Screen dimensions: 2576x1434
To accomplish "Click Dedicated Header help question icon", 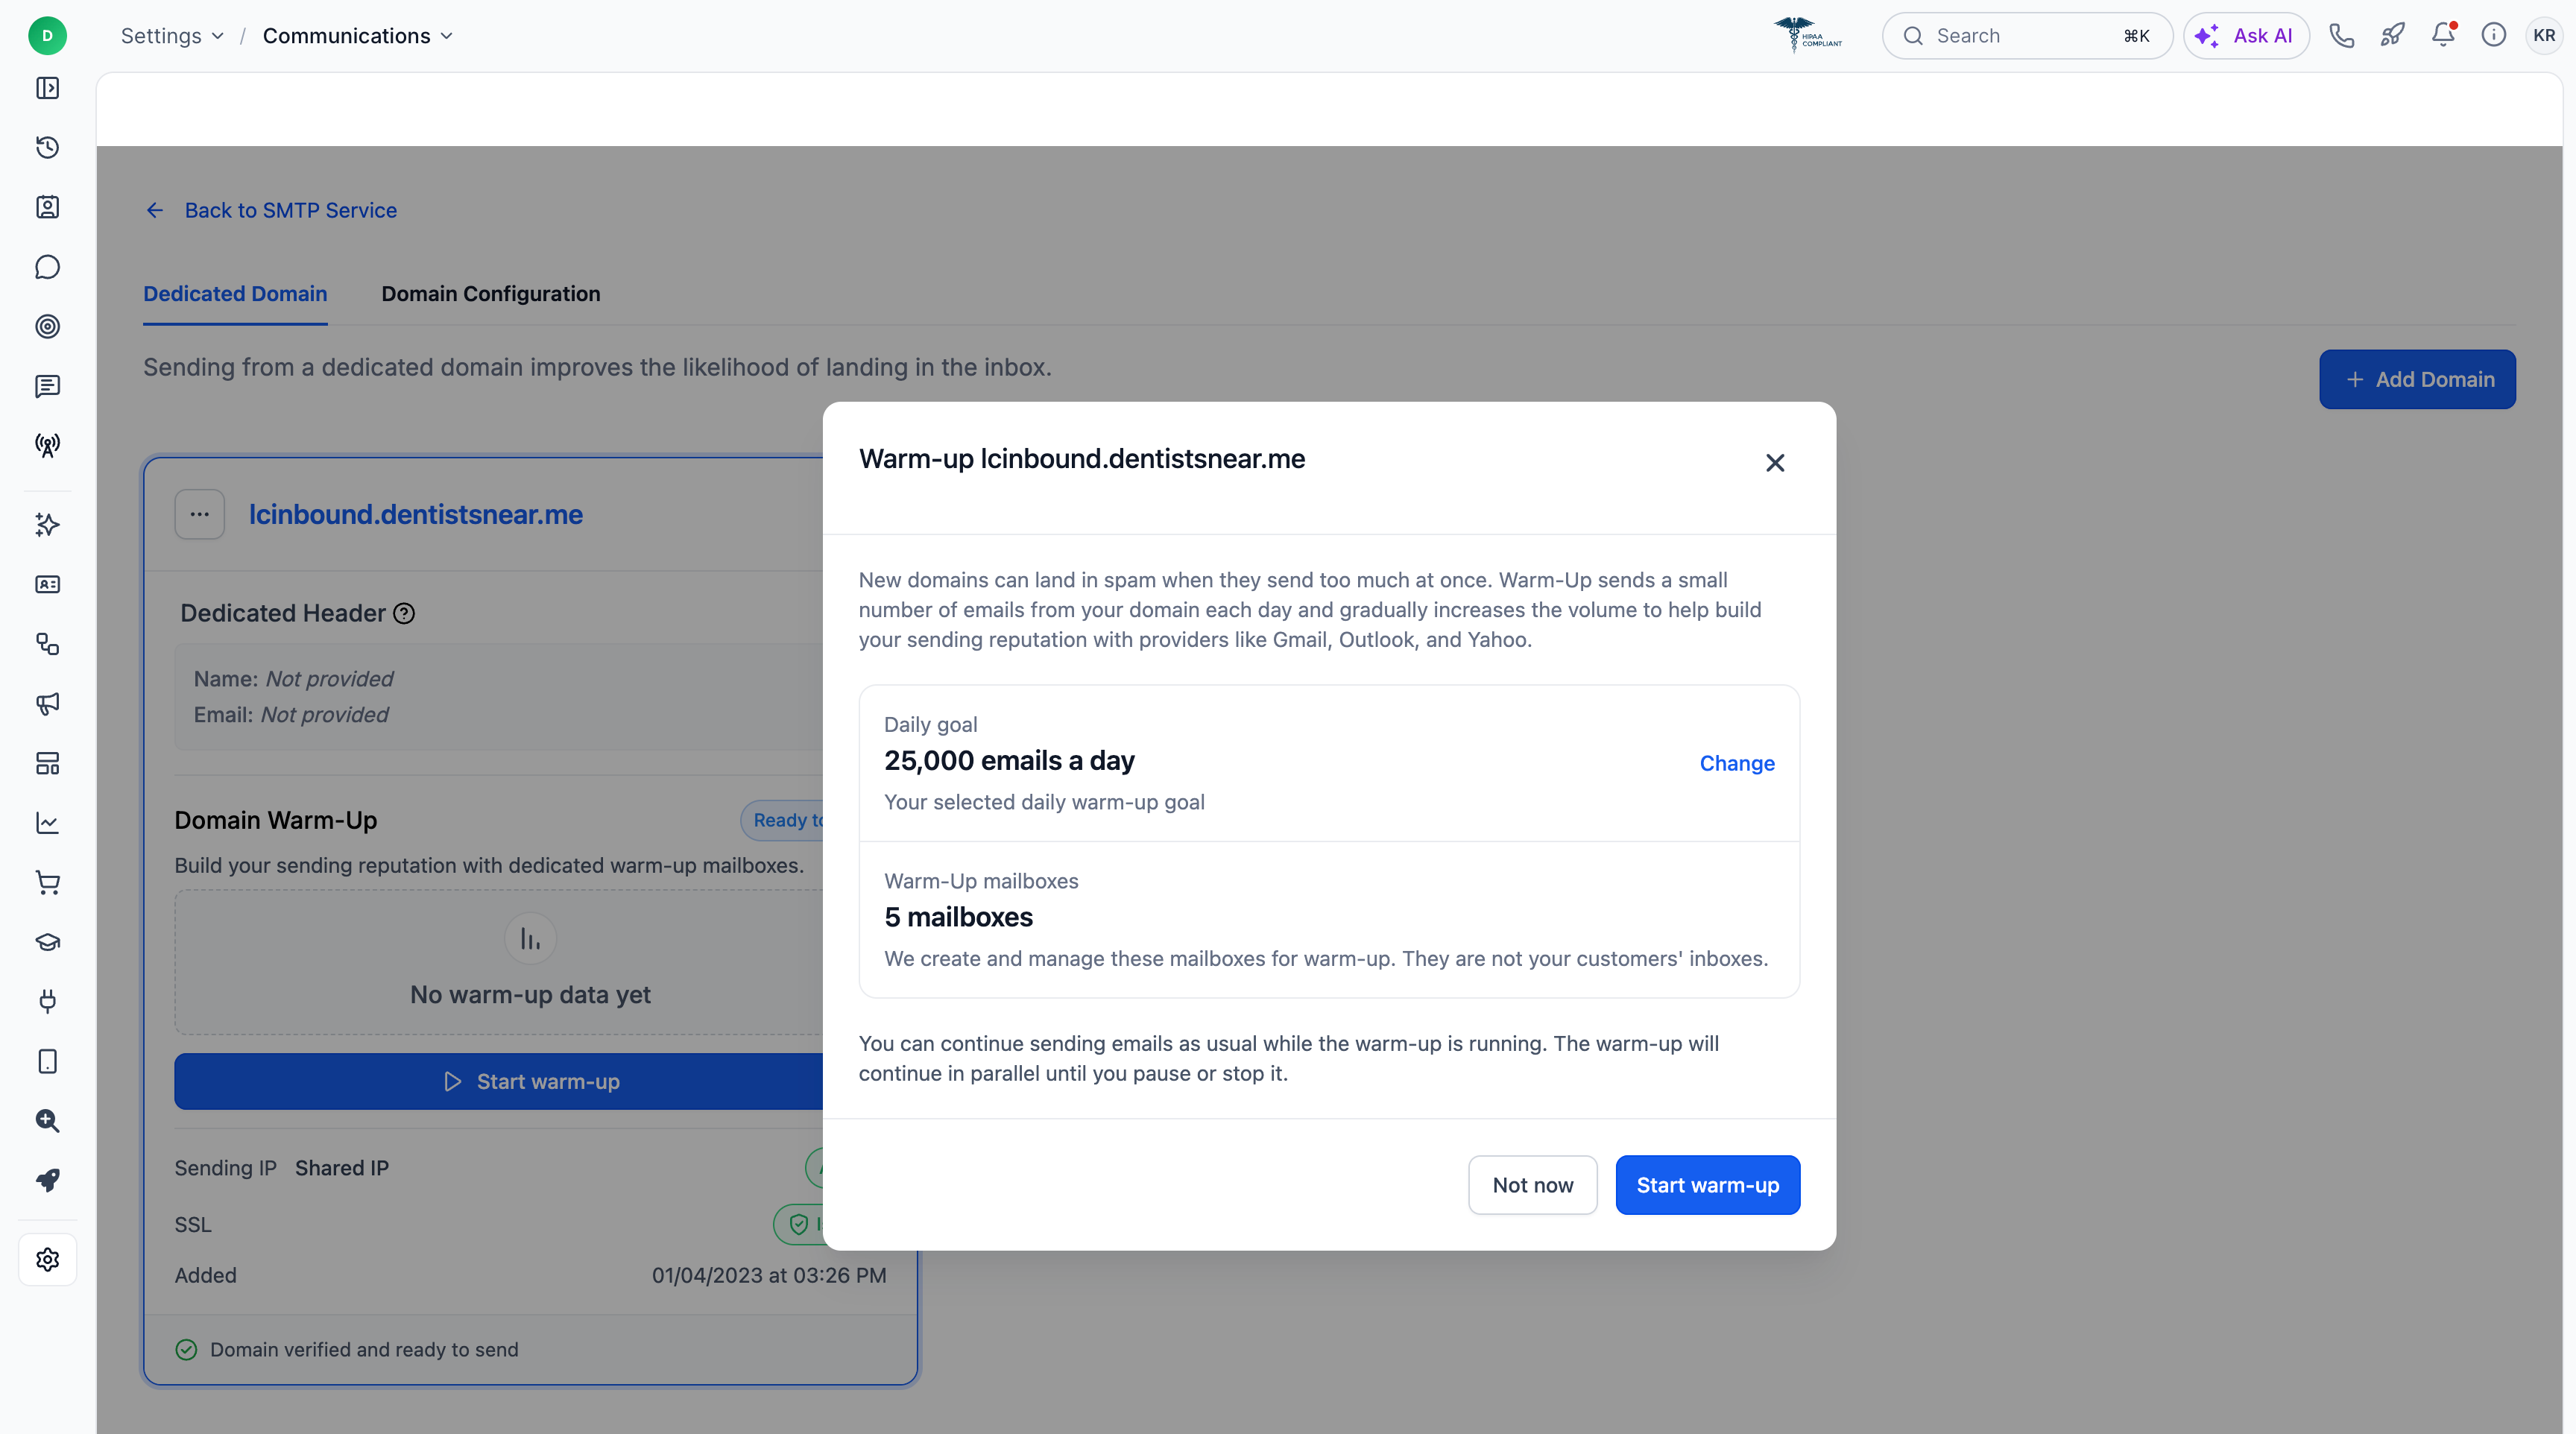I will coord(404,614).
